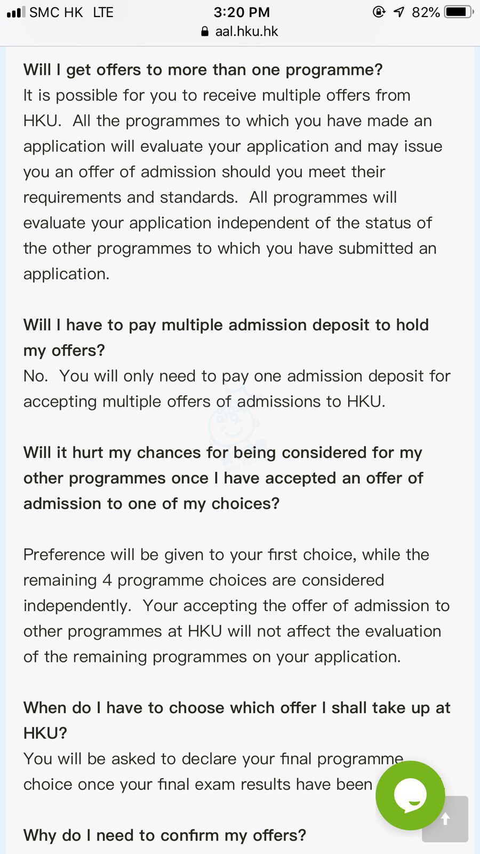Tap the padlock icon beside the URL
The height and width of the screenshot is (854, 480).
(x=205, y=31)
